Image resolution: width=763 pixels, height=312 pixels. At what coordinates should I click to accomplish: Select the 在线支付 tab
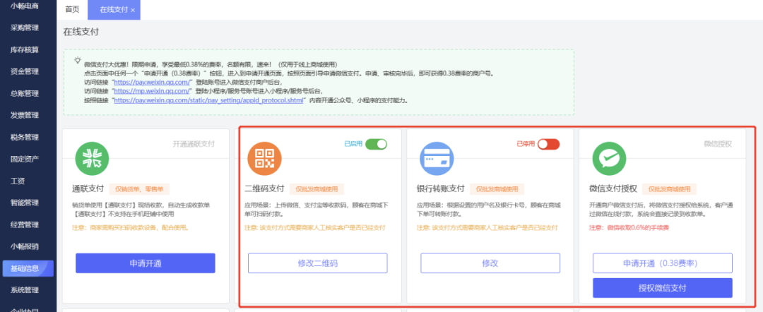pyautogui.click(x=113, y=10)
